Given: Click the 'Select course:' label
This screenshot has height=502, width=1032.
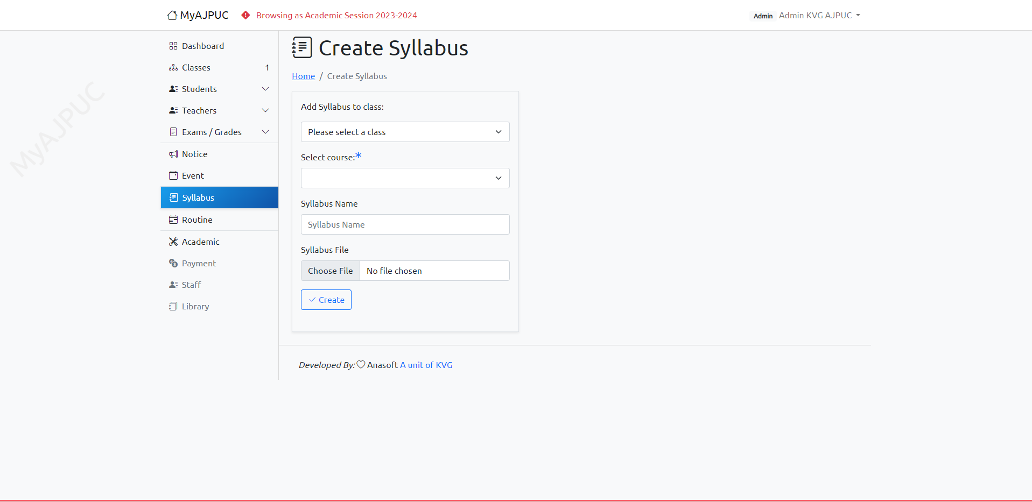Looking at the screenshot, I should [328, 157].
